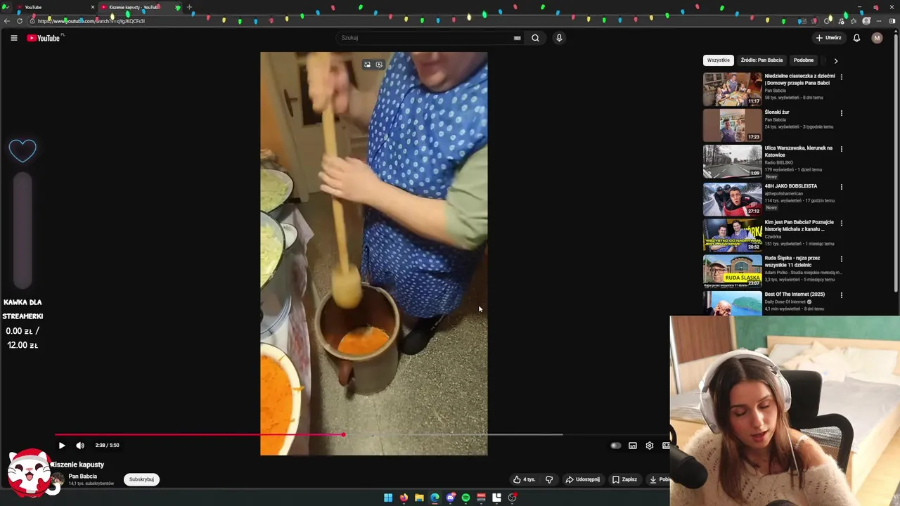
Task: Mute the video volume speaker icon
Action: click(80, 446)
